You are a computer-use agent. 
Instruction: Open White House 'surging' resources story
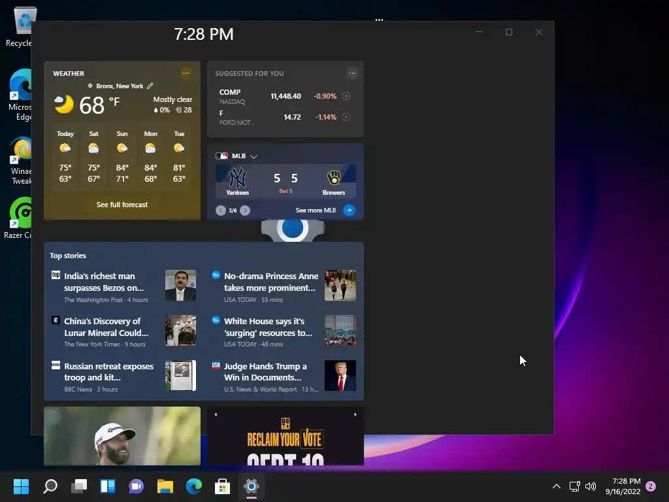[268, 327]
